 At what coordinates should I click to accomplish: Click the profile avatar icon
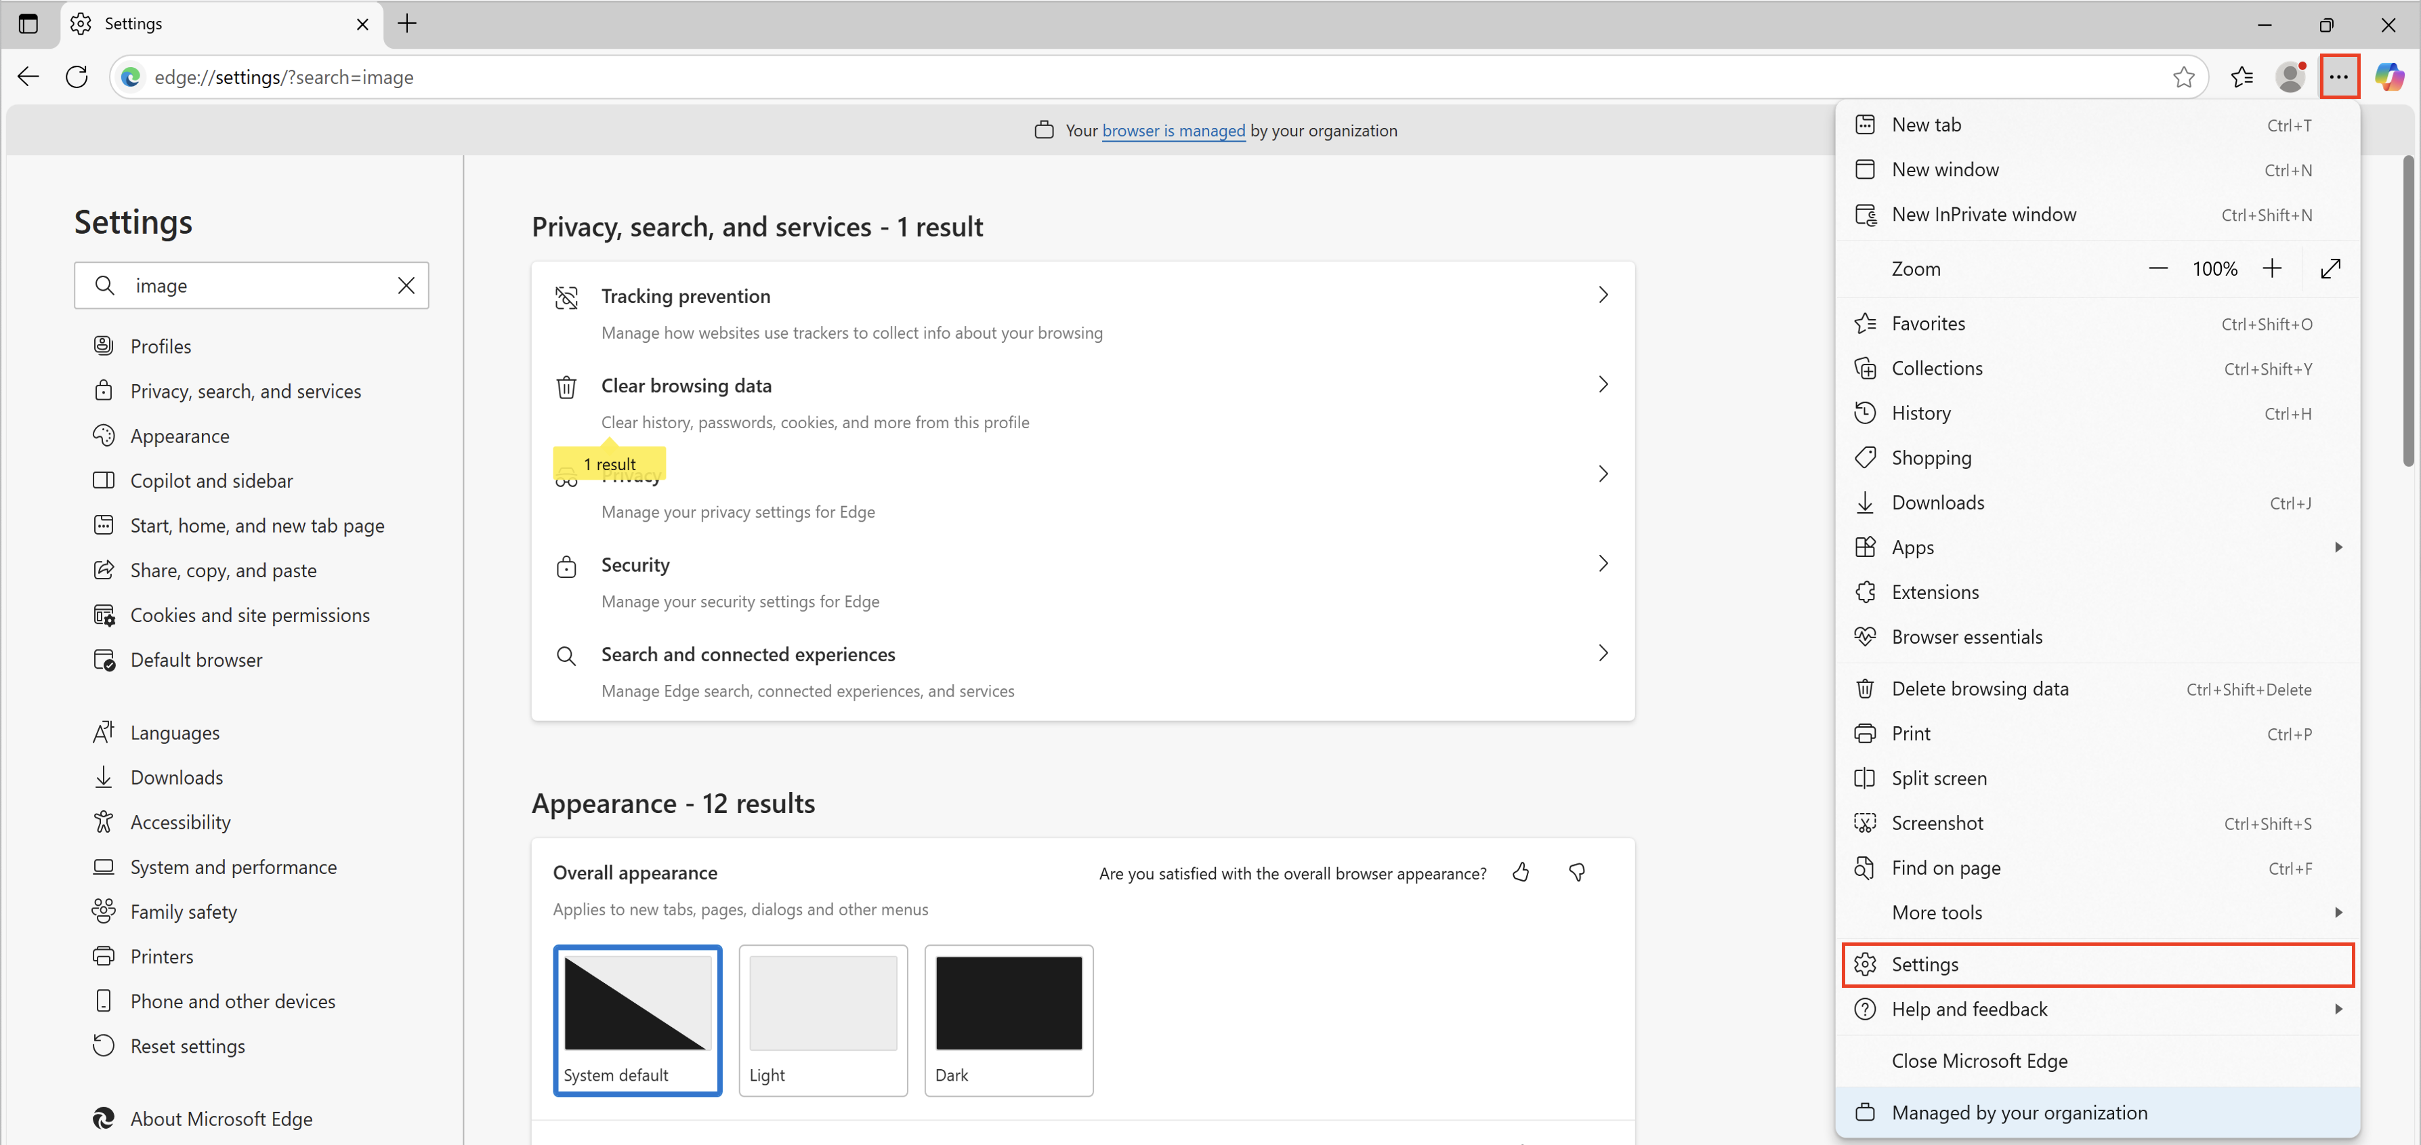[2290, 77]
